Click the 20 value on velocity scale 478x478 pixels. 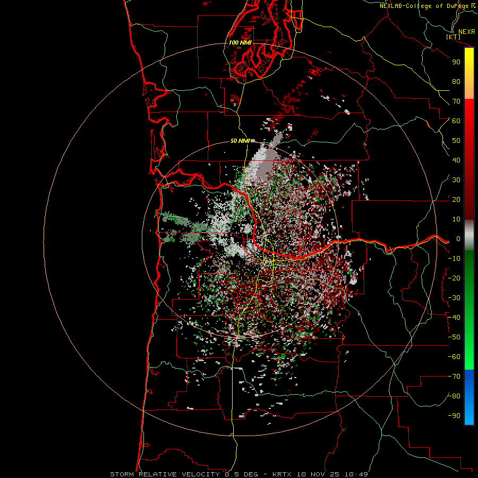(456, 200)
